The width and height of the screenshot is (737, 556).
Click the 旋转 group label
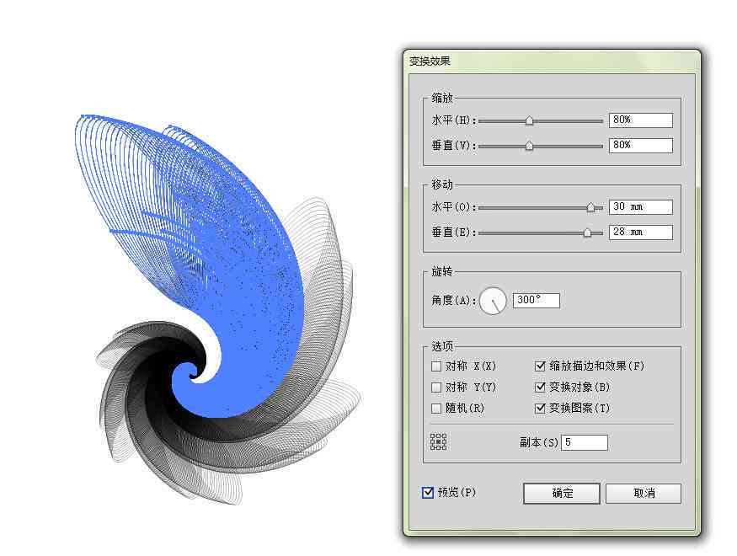point(442,271)
